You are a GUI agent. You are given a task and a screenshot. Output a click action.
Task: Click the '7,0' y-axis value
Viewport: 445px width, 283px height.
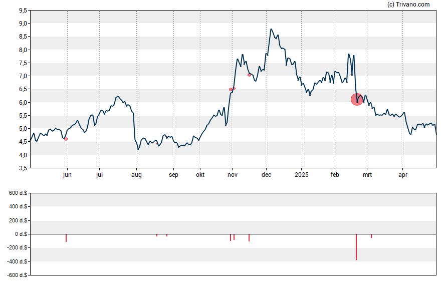pos(23,76)
